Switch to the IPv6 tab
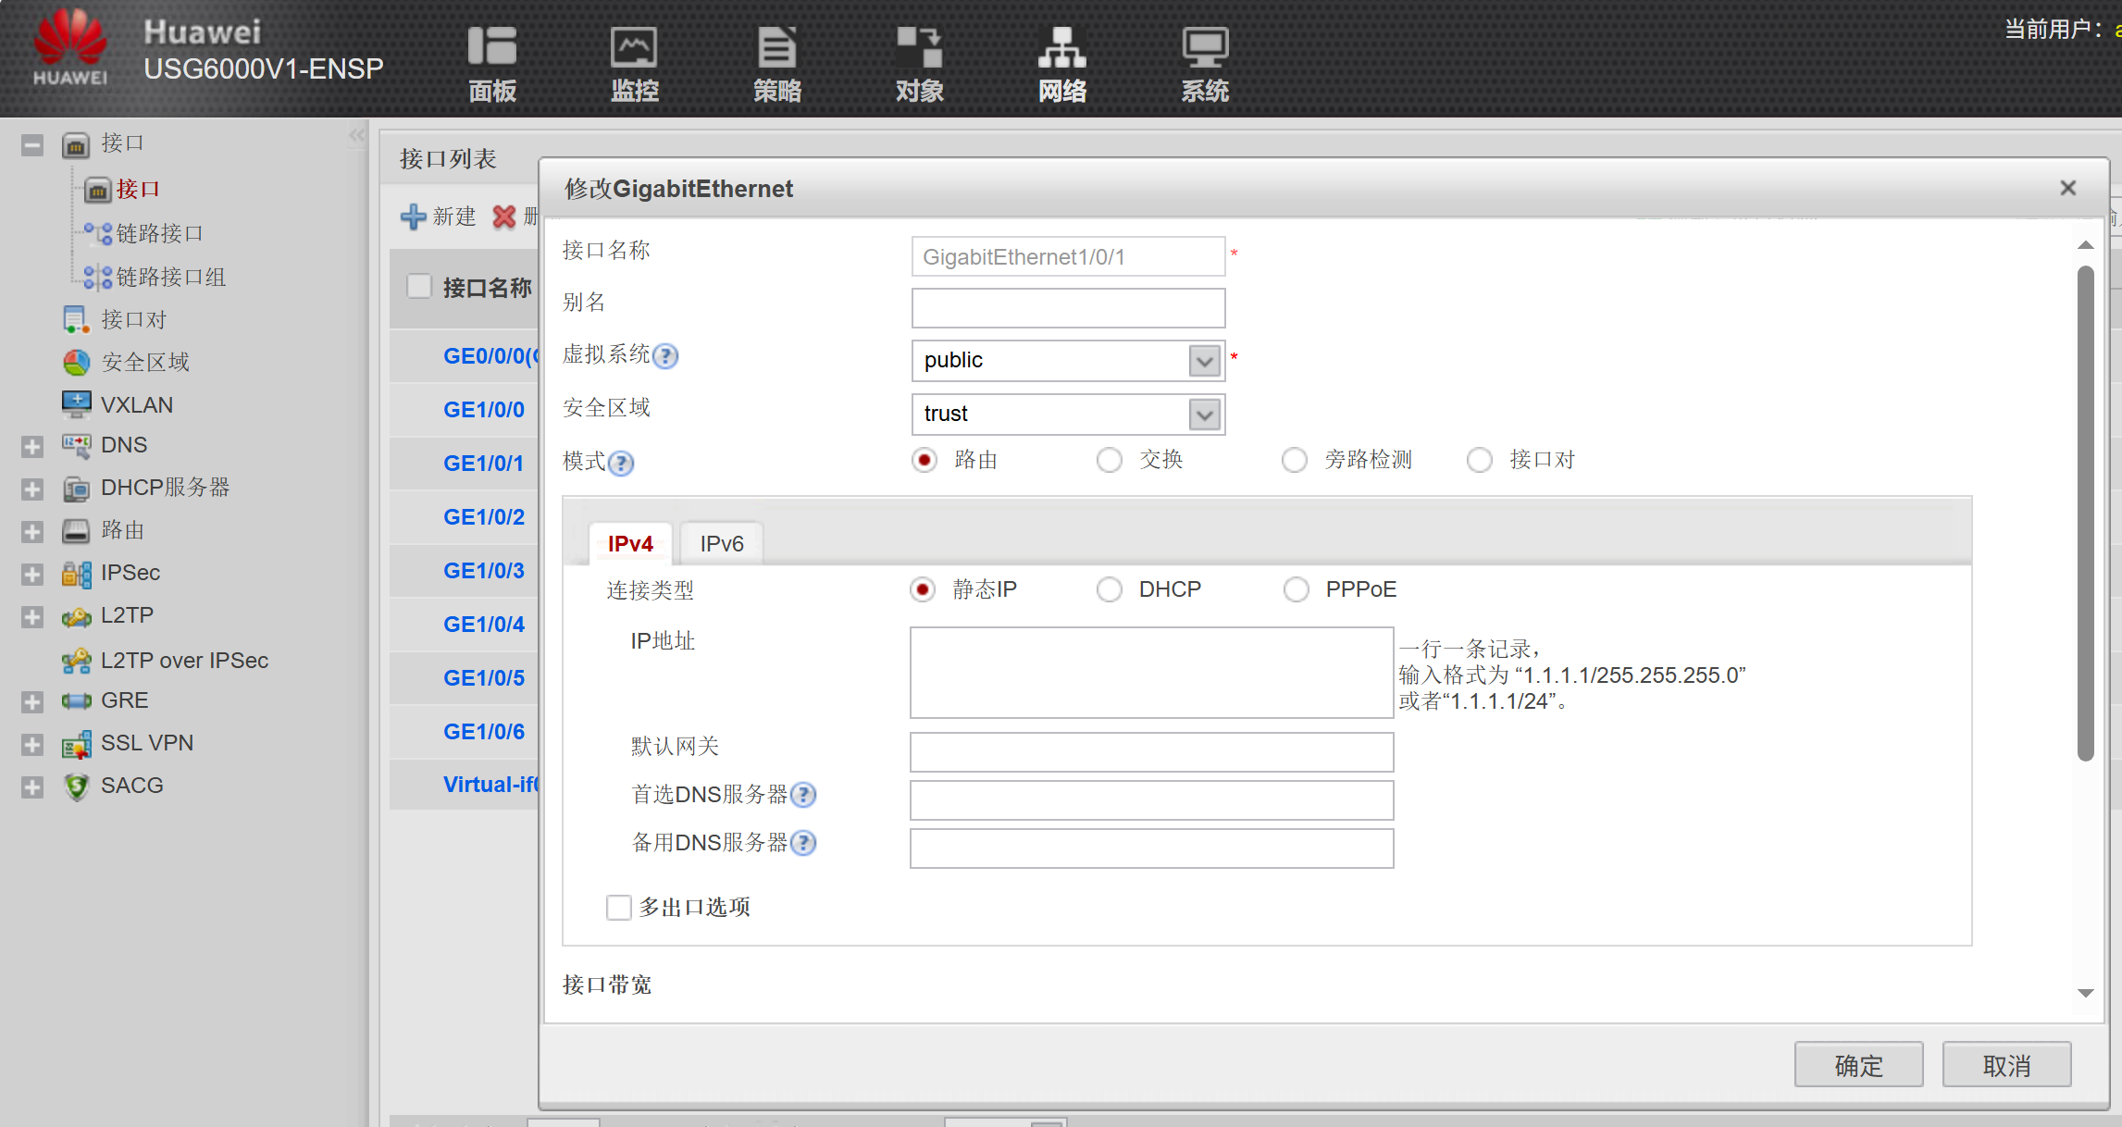Viewport: 2122px width, 1127px height. (x=722, y=543)
